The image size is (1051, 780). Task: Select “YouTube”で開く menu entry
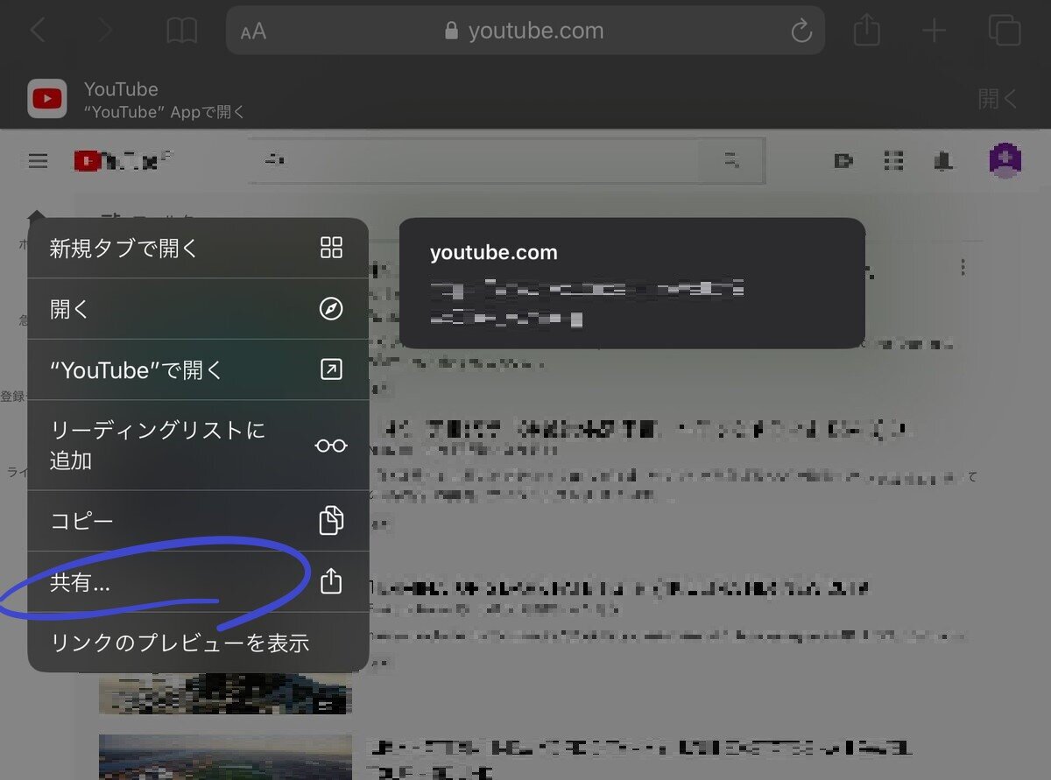[198, 370]
